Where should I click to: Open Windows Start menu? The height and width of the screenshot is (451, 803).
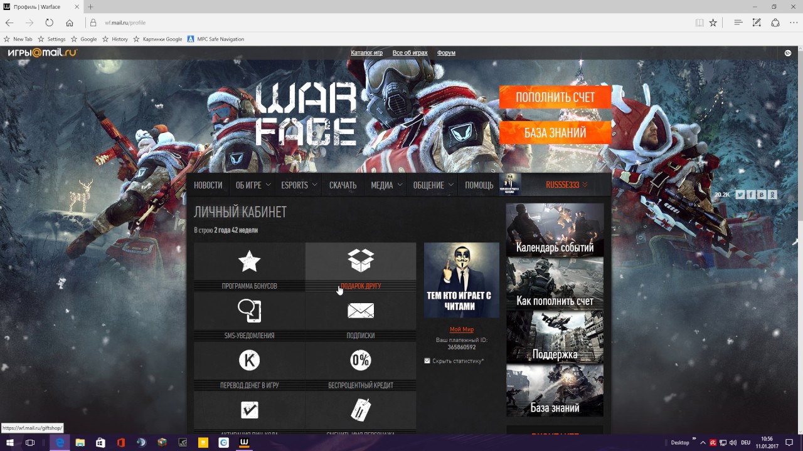pos(10,442)
